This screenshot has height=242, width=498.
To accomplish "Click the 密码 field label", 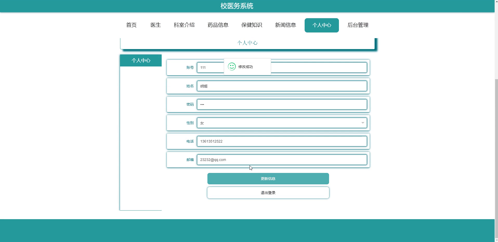I will click(190, 104).
